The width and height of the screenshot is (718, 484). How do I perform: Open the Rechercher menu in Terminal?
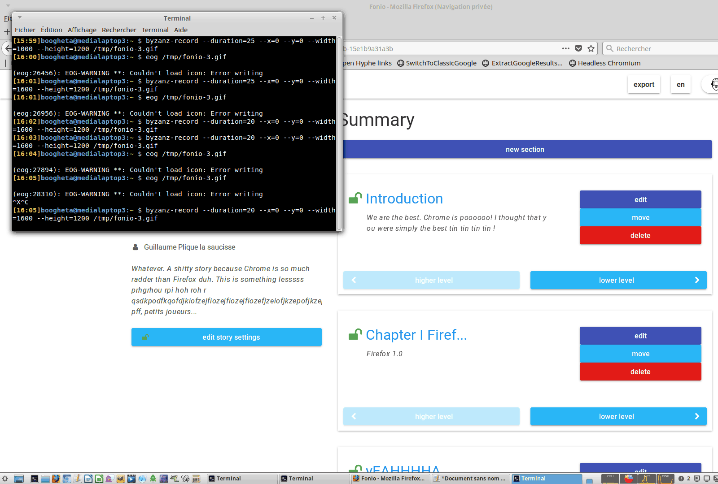(x=119, y=30)
